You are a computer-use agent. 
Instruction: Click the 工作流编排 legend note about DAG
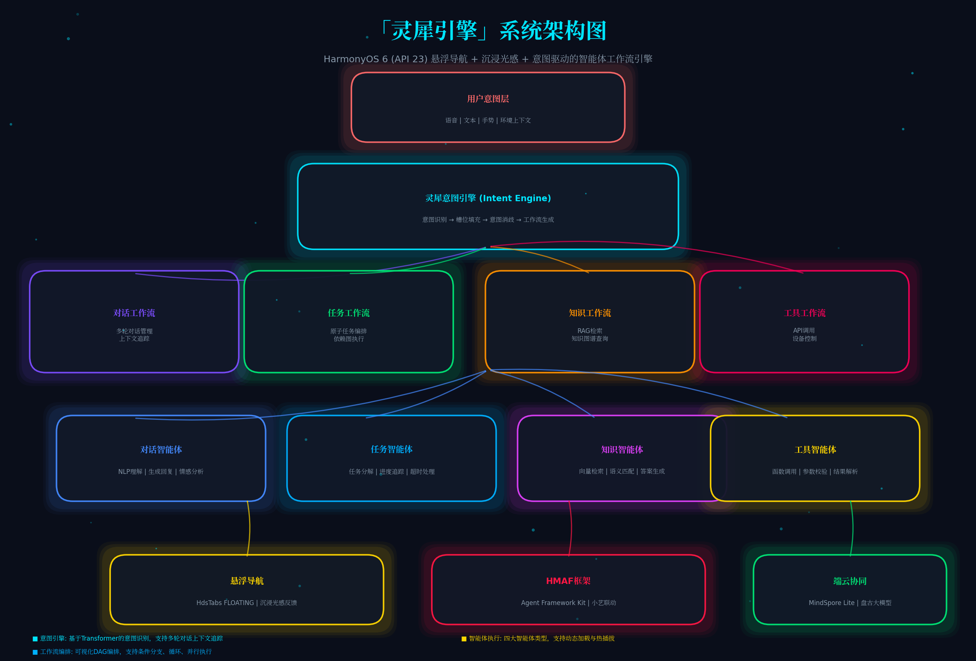click(x=126, y=652)
